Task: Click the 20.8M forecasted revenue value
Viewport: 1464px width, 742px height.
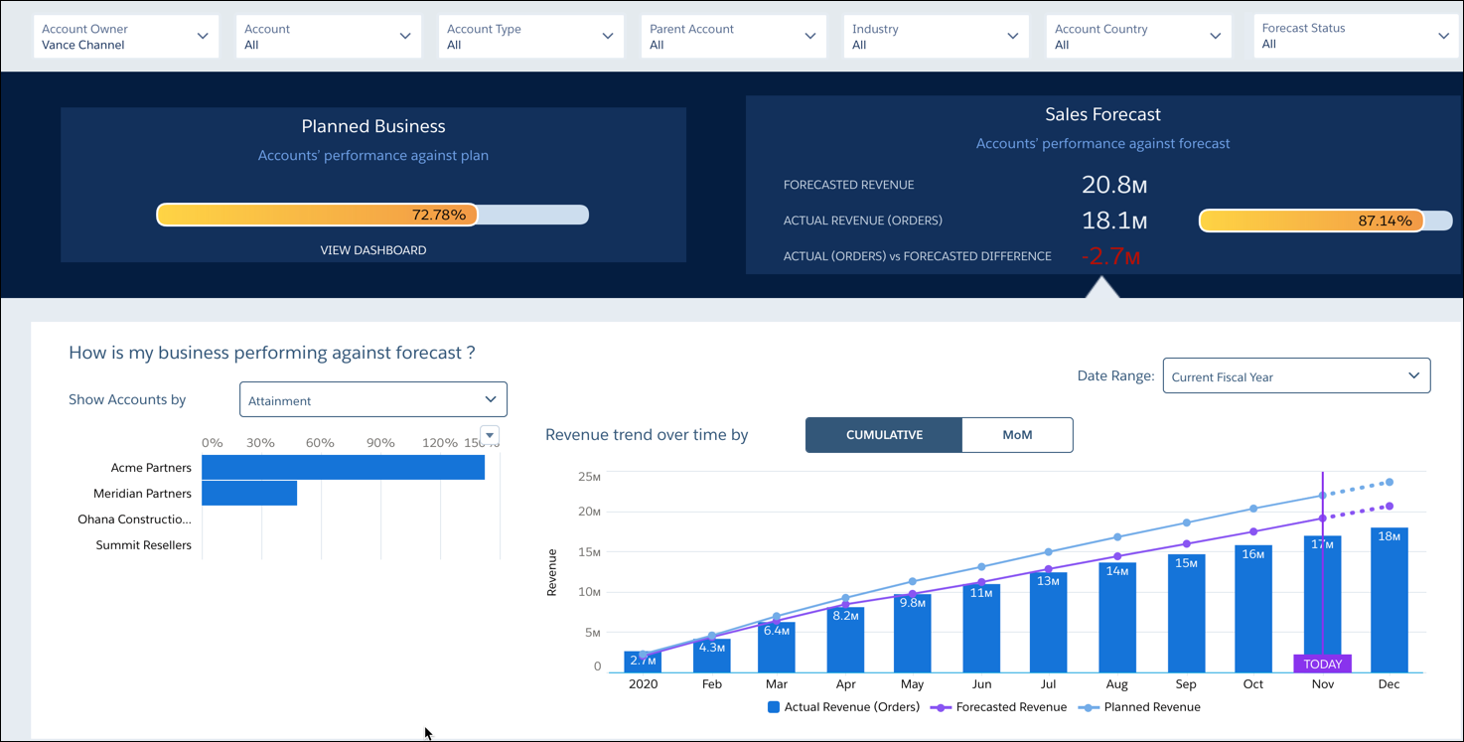Action: click(x=1114, y=185)
